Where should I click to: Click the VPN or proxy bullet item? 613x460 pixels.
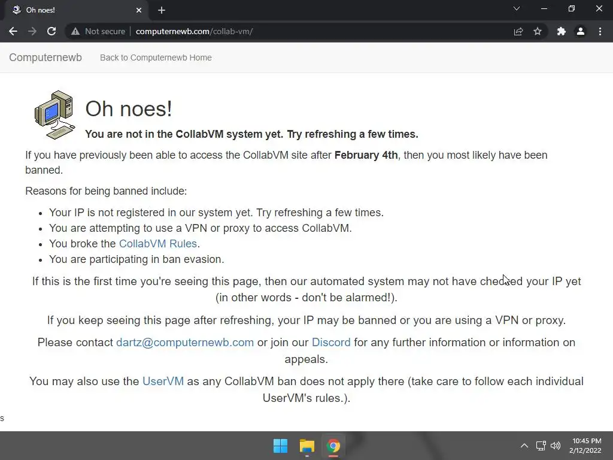pyautogui.click(x=200, y=228)
